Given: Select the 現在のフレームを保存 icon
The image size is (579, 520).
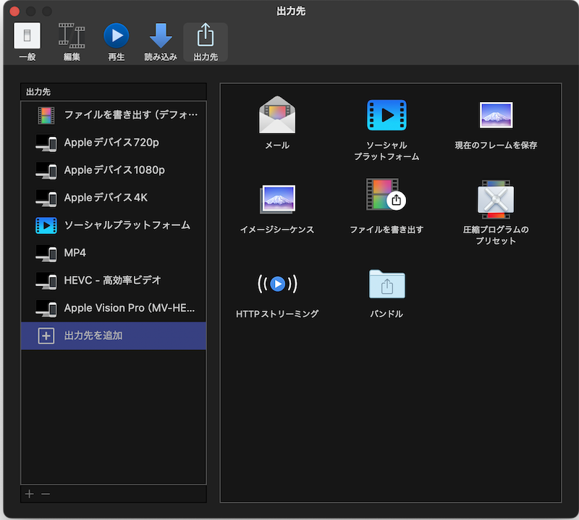Looking at the screenshot, I should 496,115.
